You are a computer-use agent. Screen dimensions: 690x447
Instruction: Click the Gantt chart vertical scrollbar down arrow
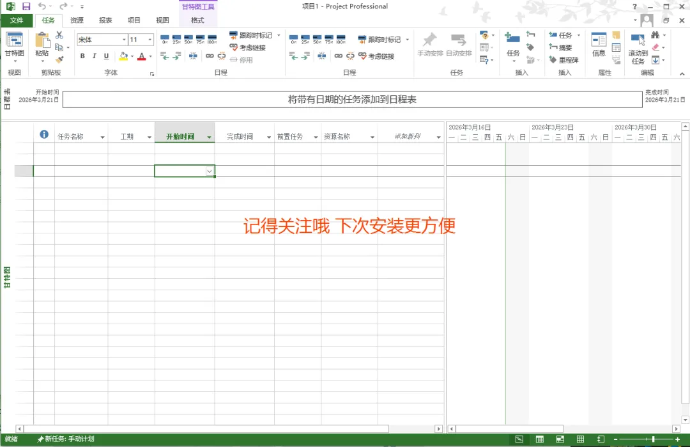(x=685, y=420)
